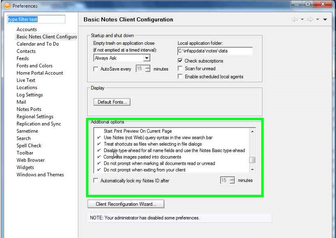Open Replication and Sync preferences
336x238 pixels.
point(39,124)
